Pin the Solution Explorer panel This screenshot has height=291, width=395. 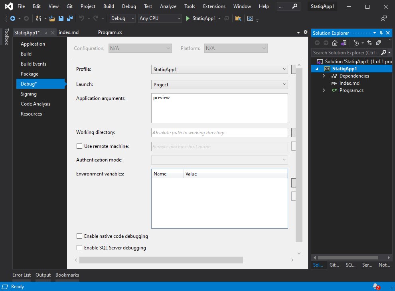(x=381, y=33)
